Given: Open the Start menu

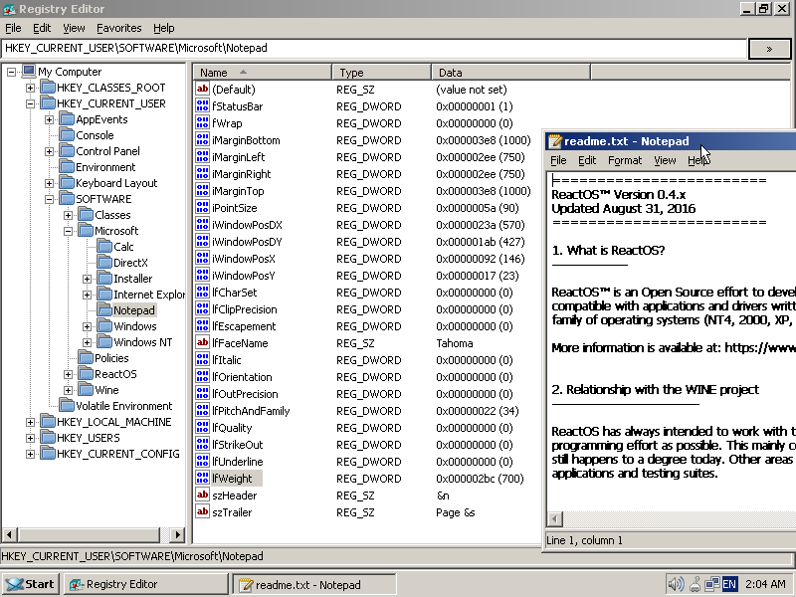Looking at the screenshot, I should [30, 584].
